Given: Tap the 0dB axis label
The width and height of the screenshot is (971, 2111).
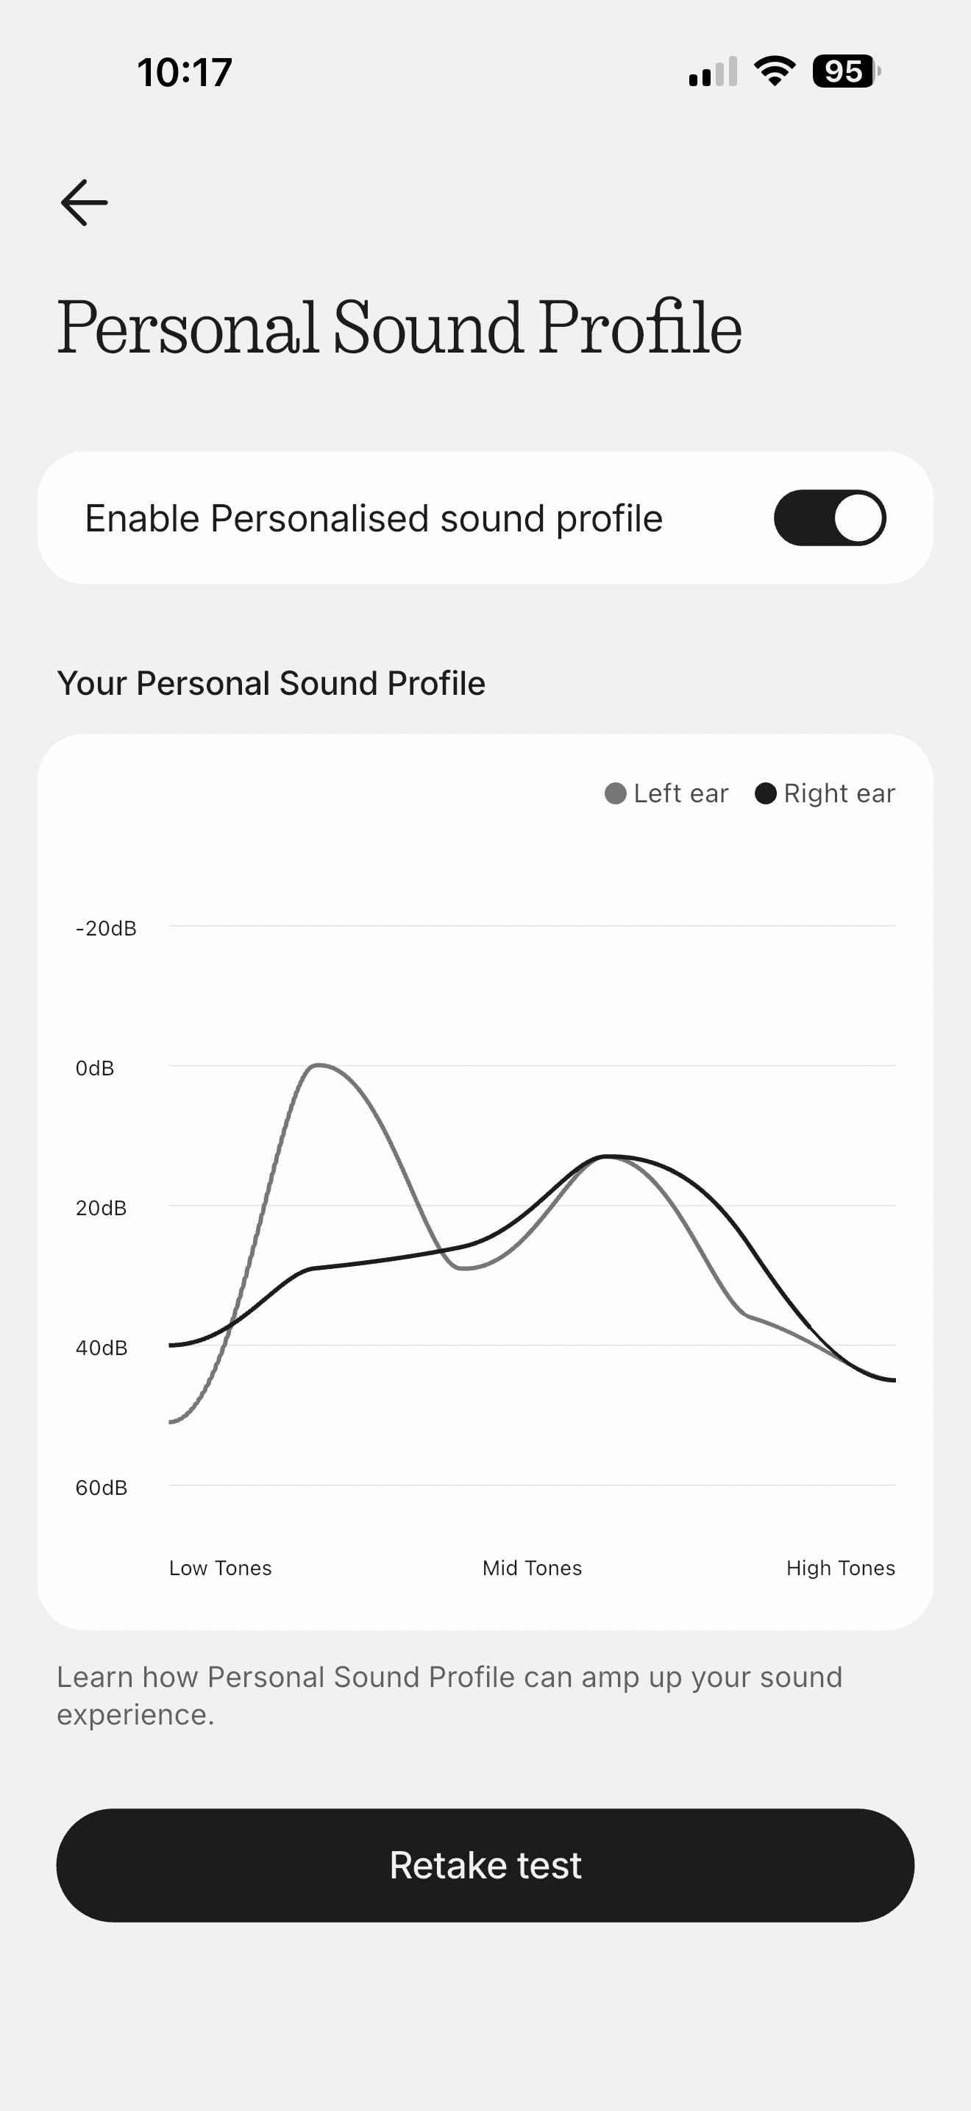Looking at the screenshot, I should click(x=95, y=1068).
